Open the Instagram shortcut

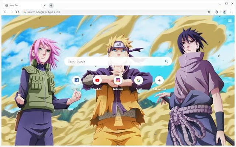coord(118,80)
